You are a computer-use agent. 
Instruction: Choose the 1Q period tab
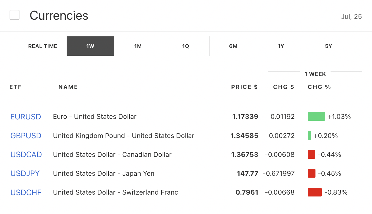pos(186,46)
